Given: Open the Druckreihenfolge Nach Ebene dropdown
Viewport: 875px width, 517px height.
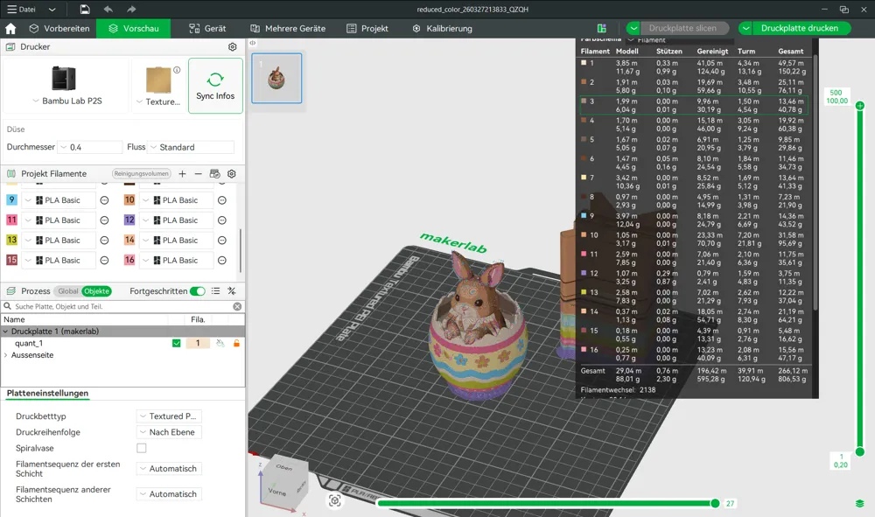Looking at the screenshot, I should click(169, 432).
